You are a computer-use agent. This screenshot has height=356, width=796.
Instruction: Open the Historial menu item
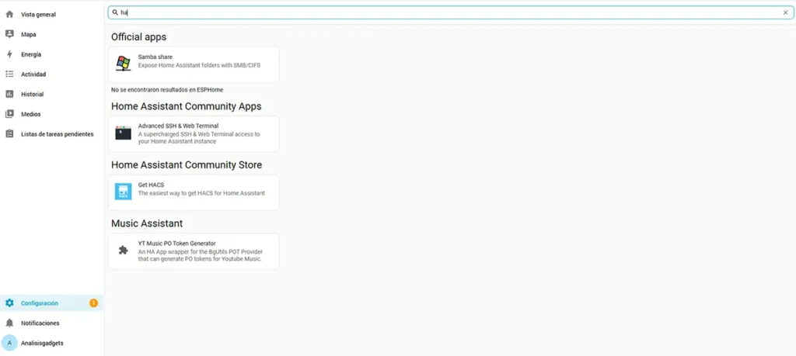point(51,94)
